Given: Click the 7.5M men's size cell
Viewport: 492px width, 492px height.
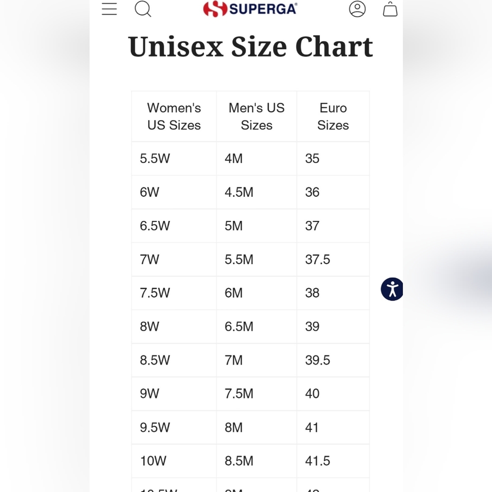Looking at the screenshot, I should pyautogui.click(x=256, y=394).
